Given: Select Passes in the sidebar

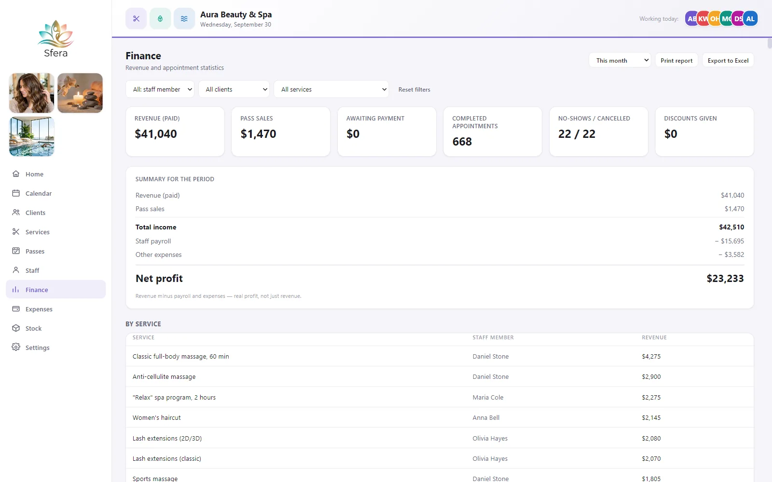Looking at the screenshot, I should tap(56, 251).
